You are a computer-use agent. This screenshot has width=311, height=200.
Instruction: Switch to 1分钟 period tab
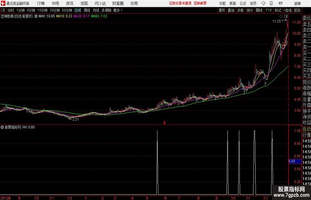click(21, 10)
